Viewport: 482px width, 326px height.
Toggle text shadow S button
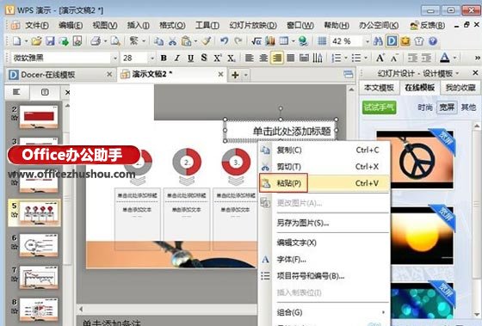point(204,58)
